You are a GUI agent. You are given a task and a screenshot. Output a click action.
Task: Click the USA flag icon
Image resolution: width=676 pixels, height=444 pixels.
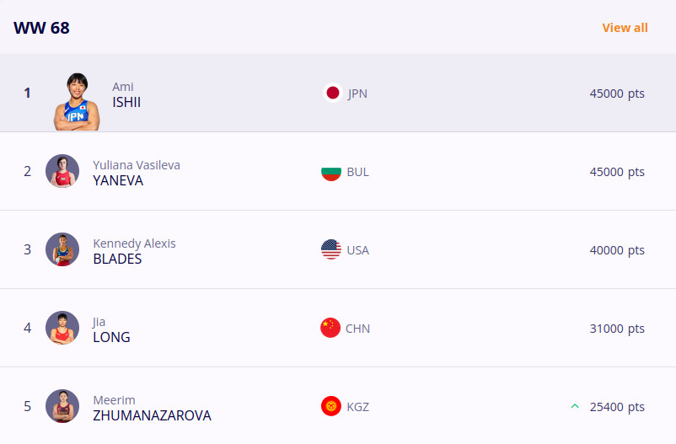(x=331, y=250)
